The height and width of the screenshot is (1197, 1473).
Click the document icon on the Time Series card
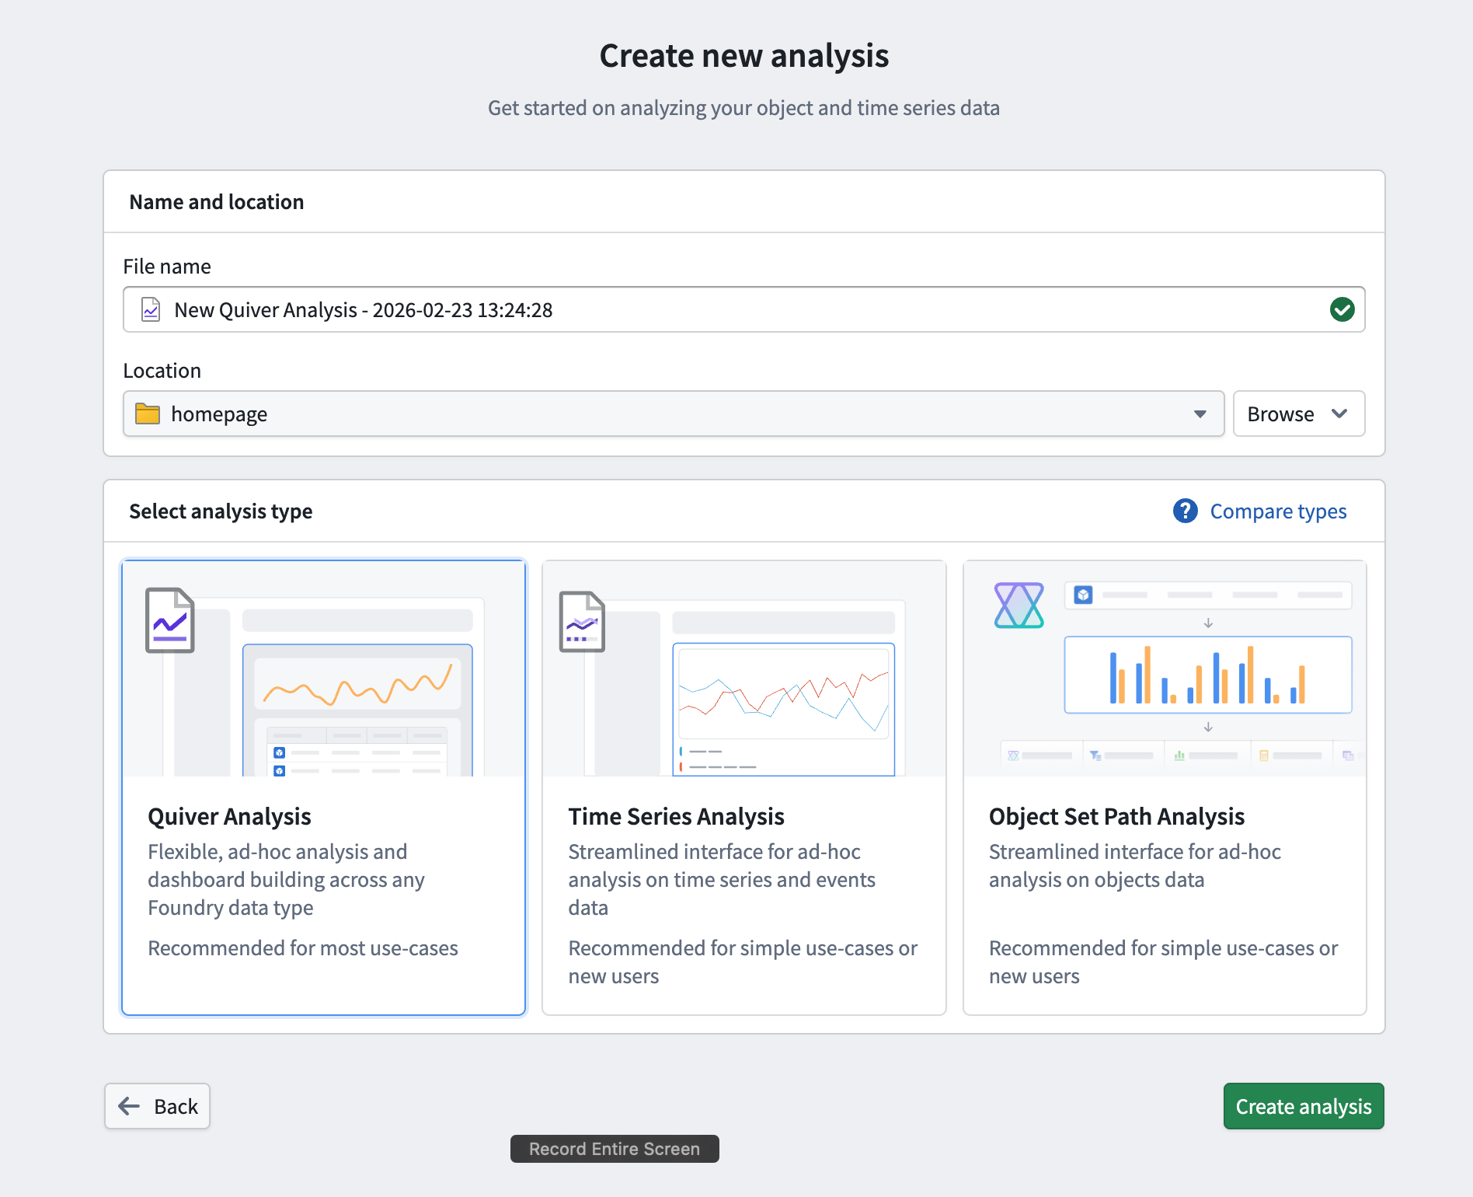tap(581, 621)
